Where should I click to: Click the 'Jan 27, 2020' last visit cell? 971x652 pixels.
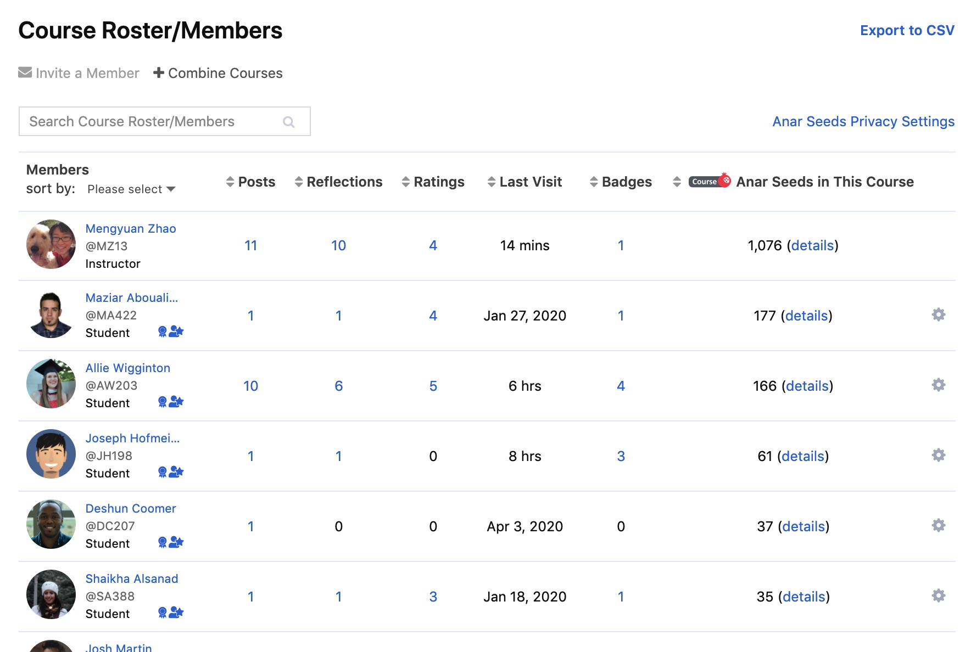(x=524, y=316)
